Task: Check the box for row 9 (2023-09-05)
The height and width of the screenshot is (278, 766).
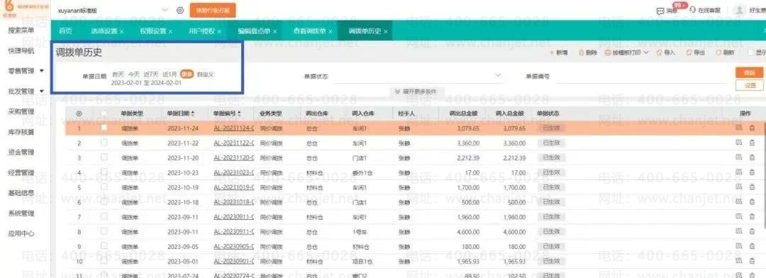Action: pyautogui.click(x=104, y=246)
